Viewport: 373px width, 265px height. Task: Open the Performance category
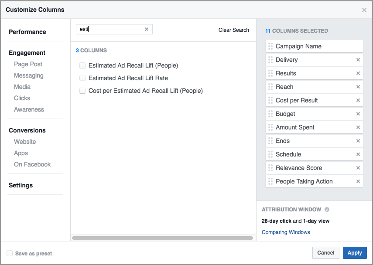(x=27, y=32)
